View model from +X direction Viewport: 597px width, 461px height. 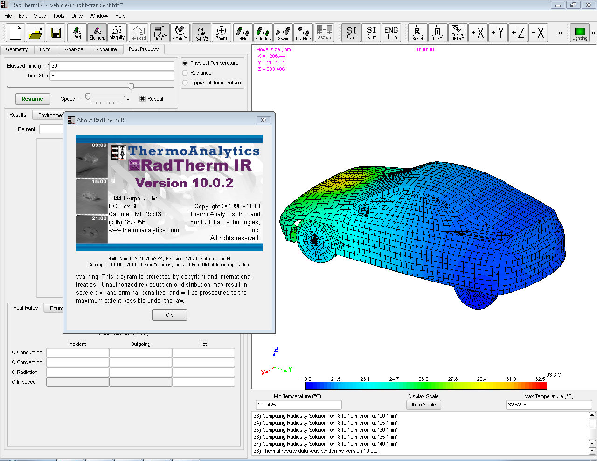pos(478,33)
